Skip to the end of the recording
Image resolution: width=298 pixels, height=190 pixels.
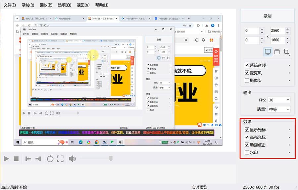38,159
